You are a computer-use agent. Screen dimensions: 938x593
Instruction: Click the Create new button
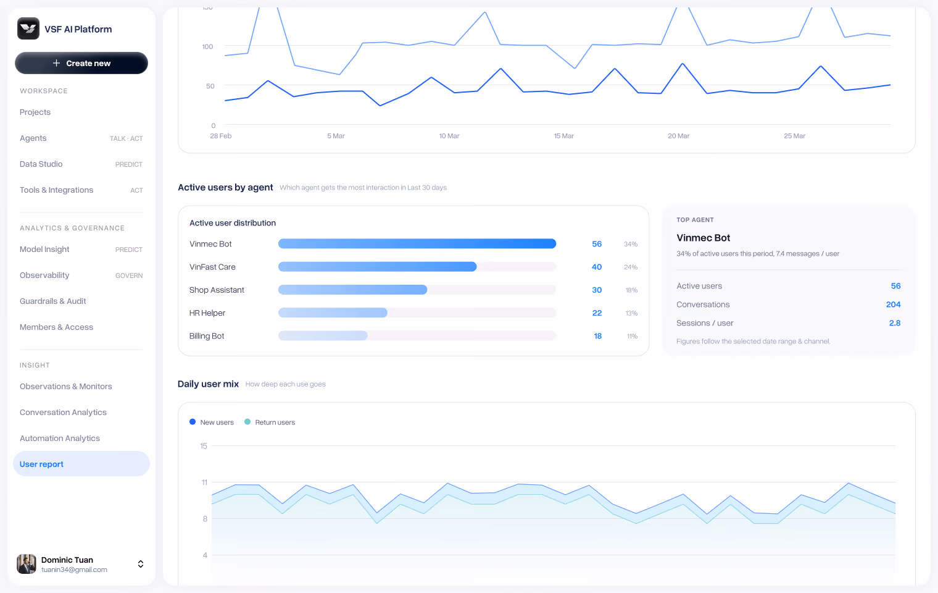(x=81, y=63)
